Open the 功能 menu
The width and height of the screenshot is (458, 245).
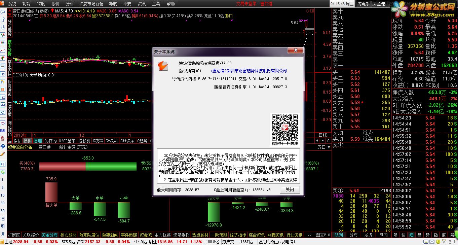pos(26,4)
